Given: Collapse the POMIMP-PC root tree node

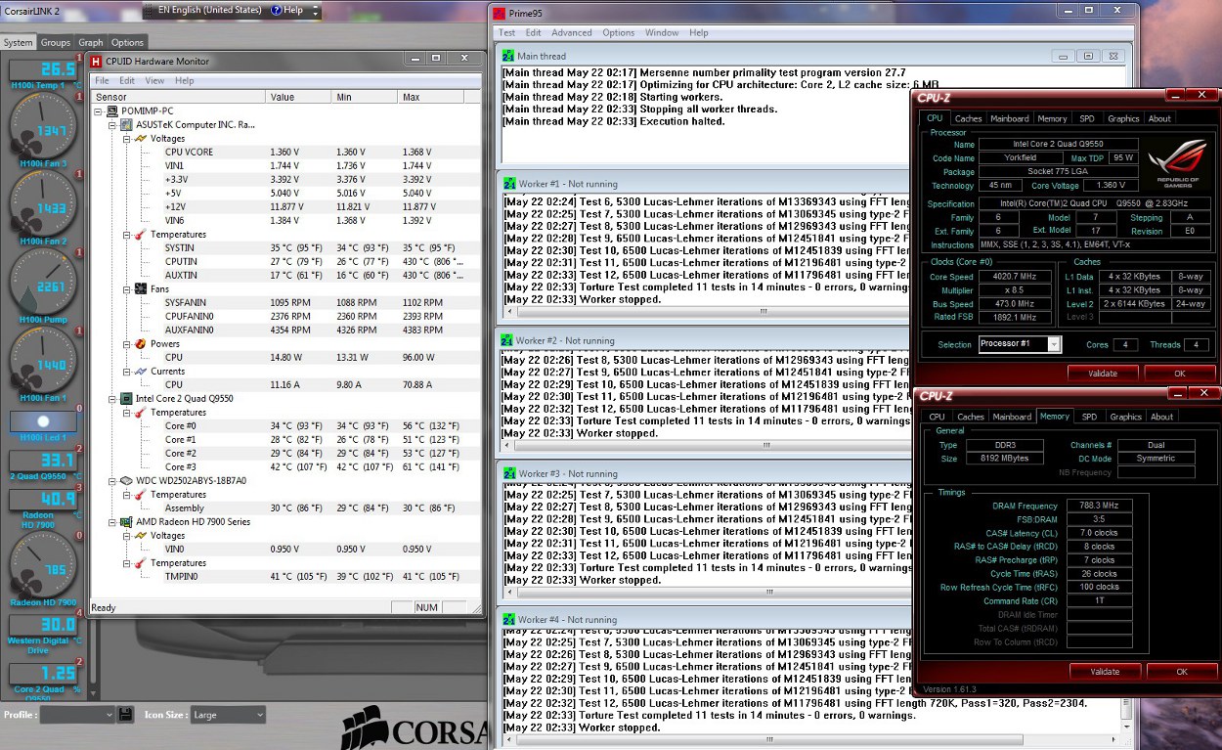Looking at the screenshot, I should [x=100, y=111].
